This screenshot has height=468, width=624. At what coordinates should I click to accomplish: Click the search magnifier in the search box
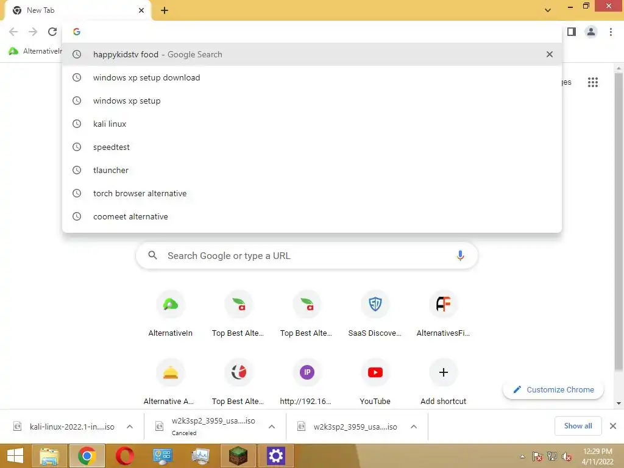[152, 255]
